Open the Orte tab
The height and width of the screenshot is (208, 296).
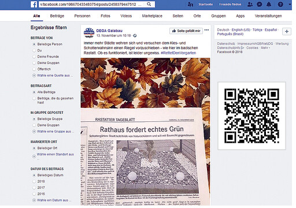coord(197,16)
